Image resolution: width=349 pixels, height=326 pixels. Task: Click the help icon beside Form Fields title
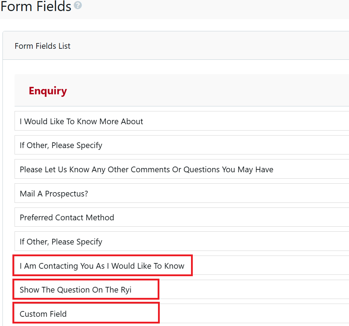tap(77, 5)
